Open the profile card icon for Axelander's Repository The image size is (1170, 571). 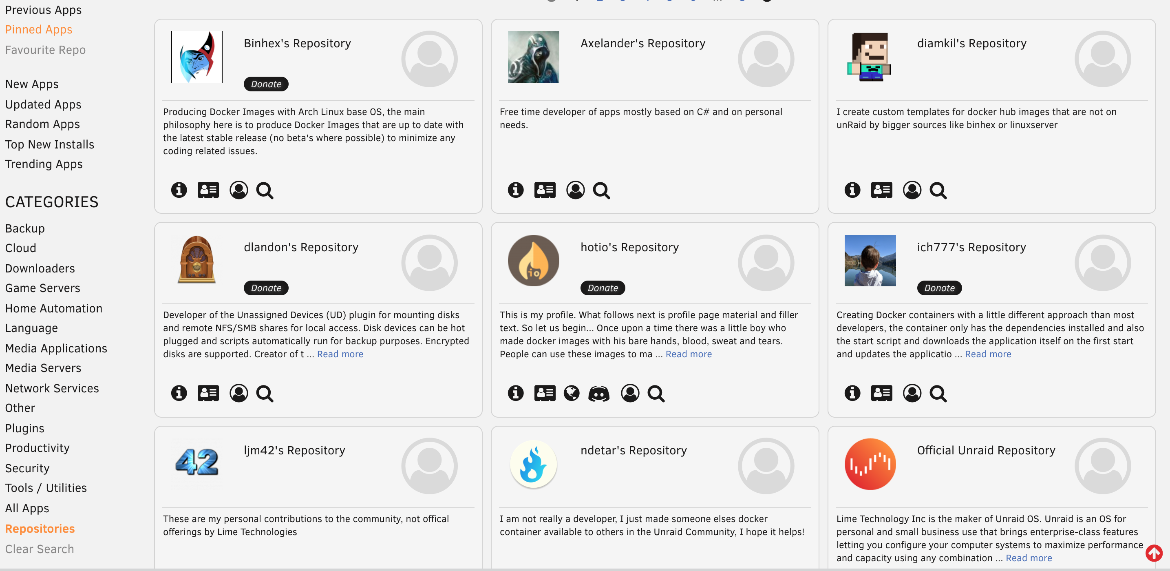(545, 190)
